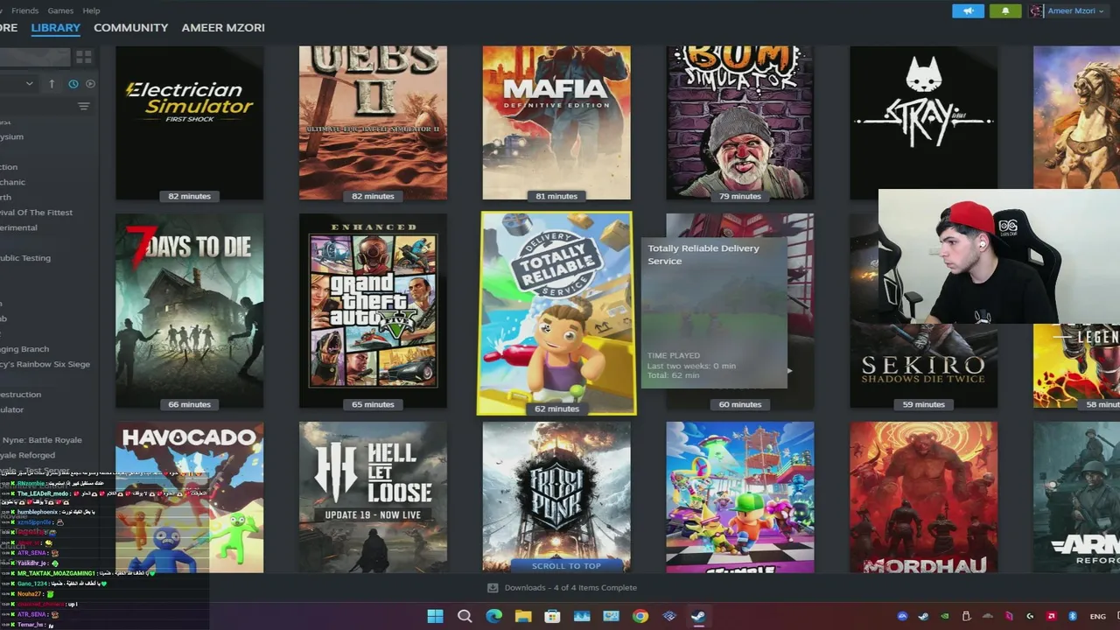Open the Steam announcements megaphone button
Viewport: 1120px width, 630px height.
point(968,11)
